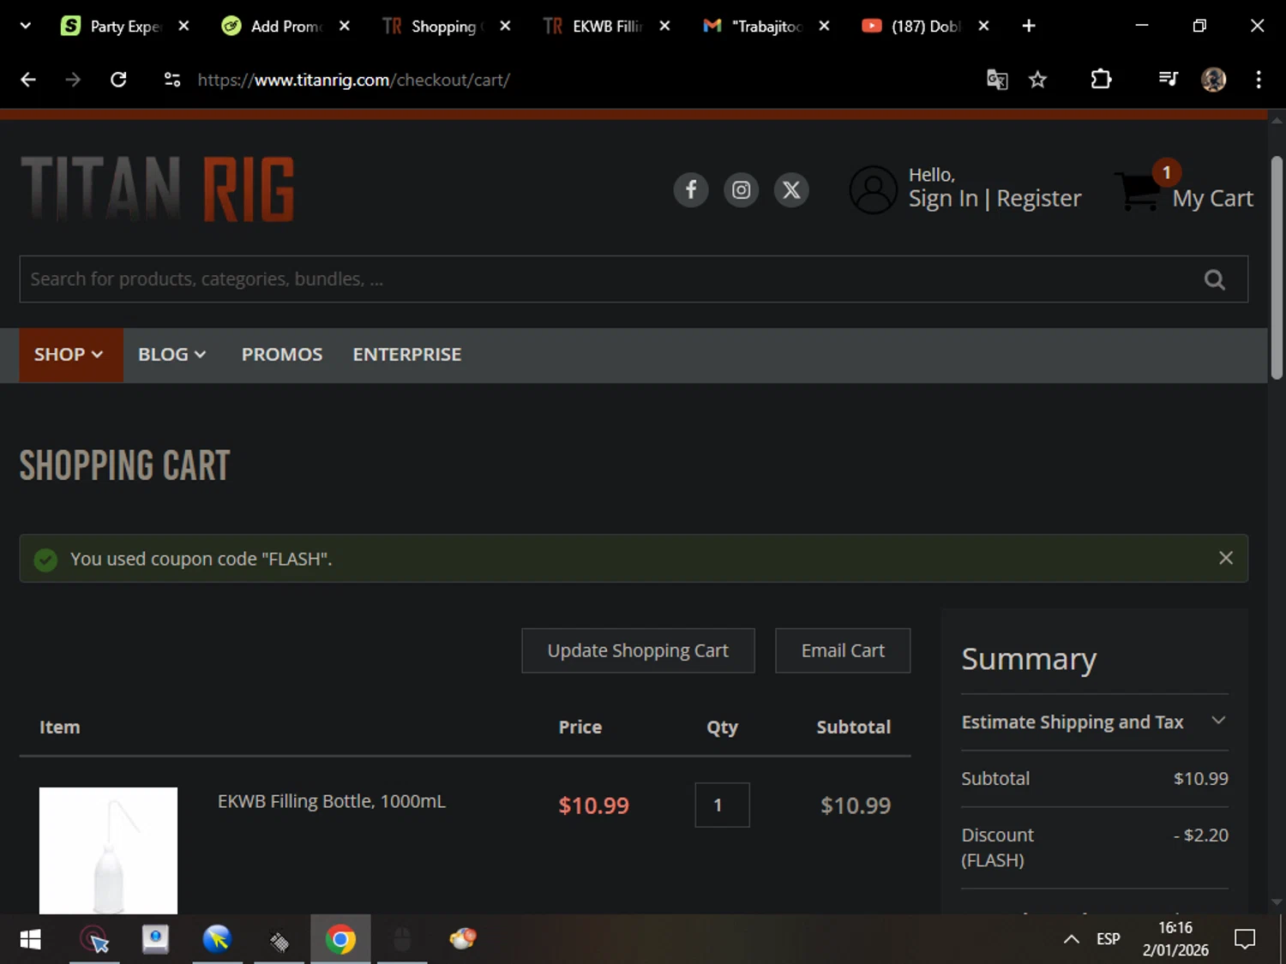Open site information icon in address bar

tap(172, 80)
